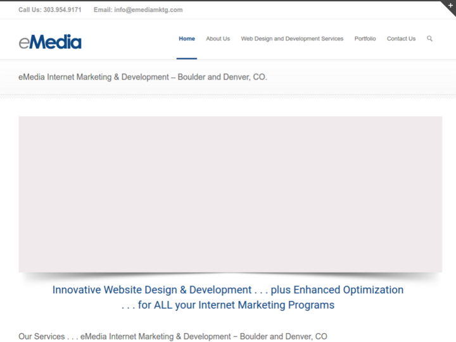Expand the plus corner panel at top right
The height and width of the screenshot is (342, 456).
pyautogui.click(x=450, y=6)
